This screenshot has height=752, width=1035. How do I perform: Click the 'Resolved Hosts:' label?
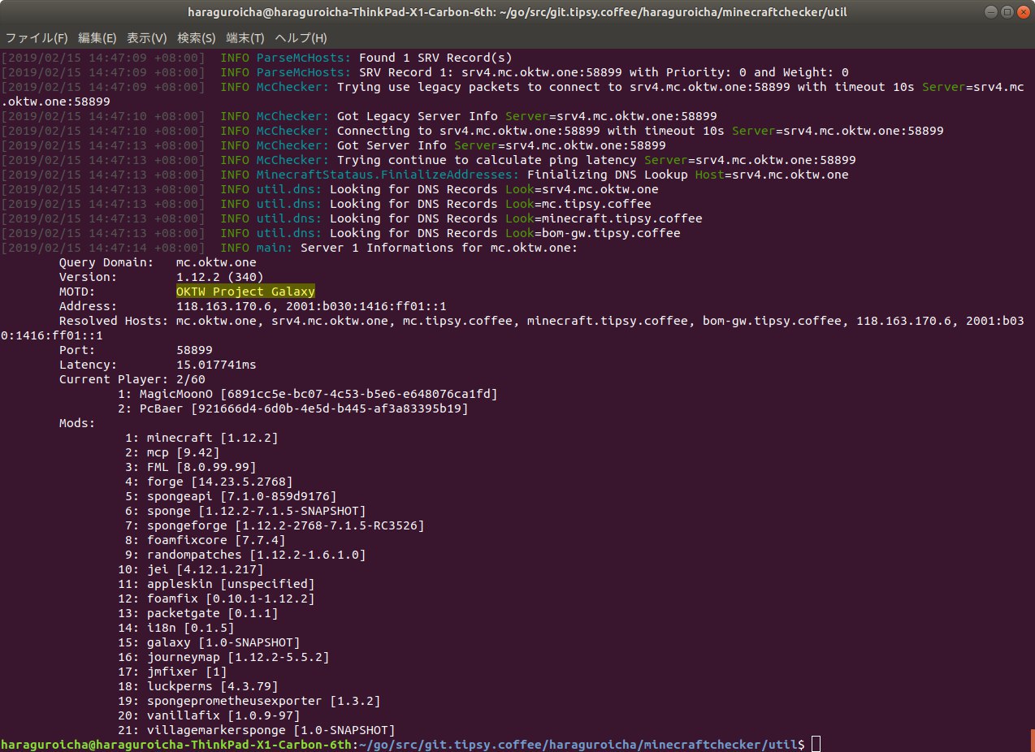114,321
